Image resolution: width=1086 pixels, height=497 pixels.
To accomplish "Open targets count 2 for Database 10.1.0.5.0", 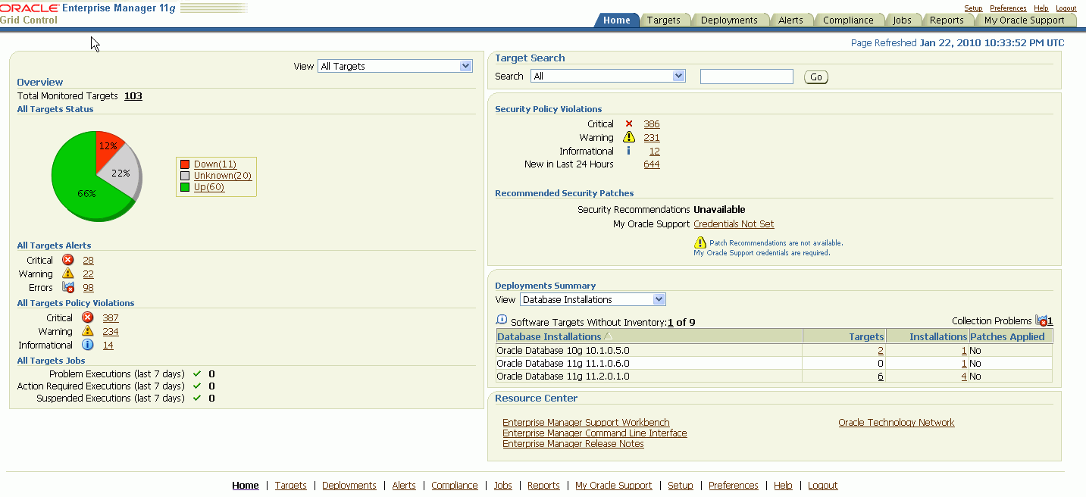I will [881, 351].
